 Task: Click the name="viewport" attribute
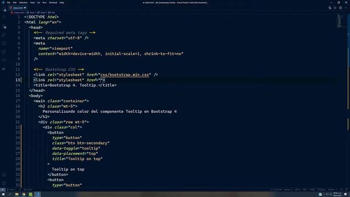[55, 49]
